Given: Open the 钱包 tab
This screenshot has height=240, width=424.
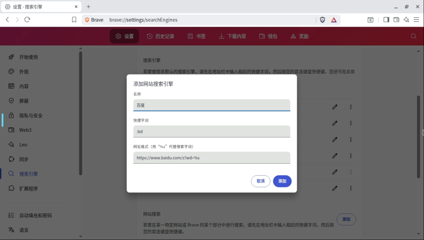Looking at the screenshot, I should (x=268, y=36).
